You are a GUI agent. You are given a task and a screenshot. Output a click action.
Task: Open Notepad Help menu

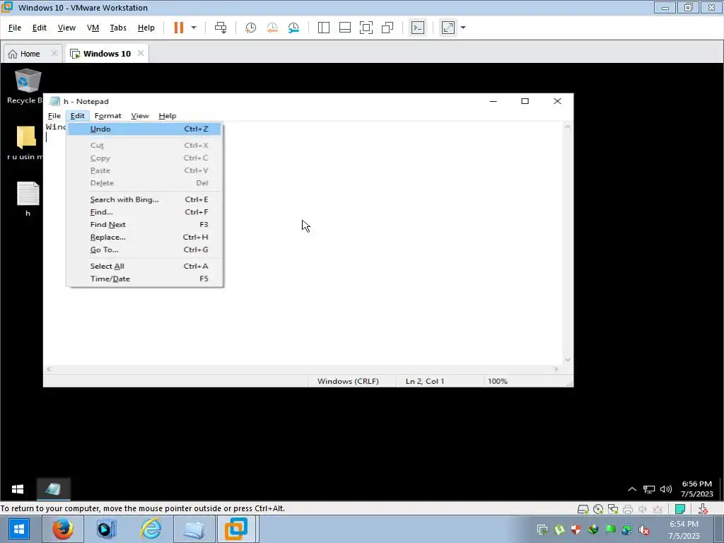click(x=167, y=116)
